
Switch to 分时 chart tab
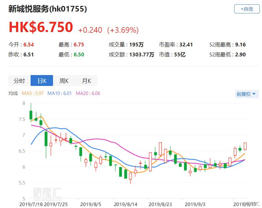tap(19, 81)
